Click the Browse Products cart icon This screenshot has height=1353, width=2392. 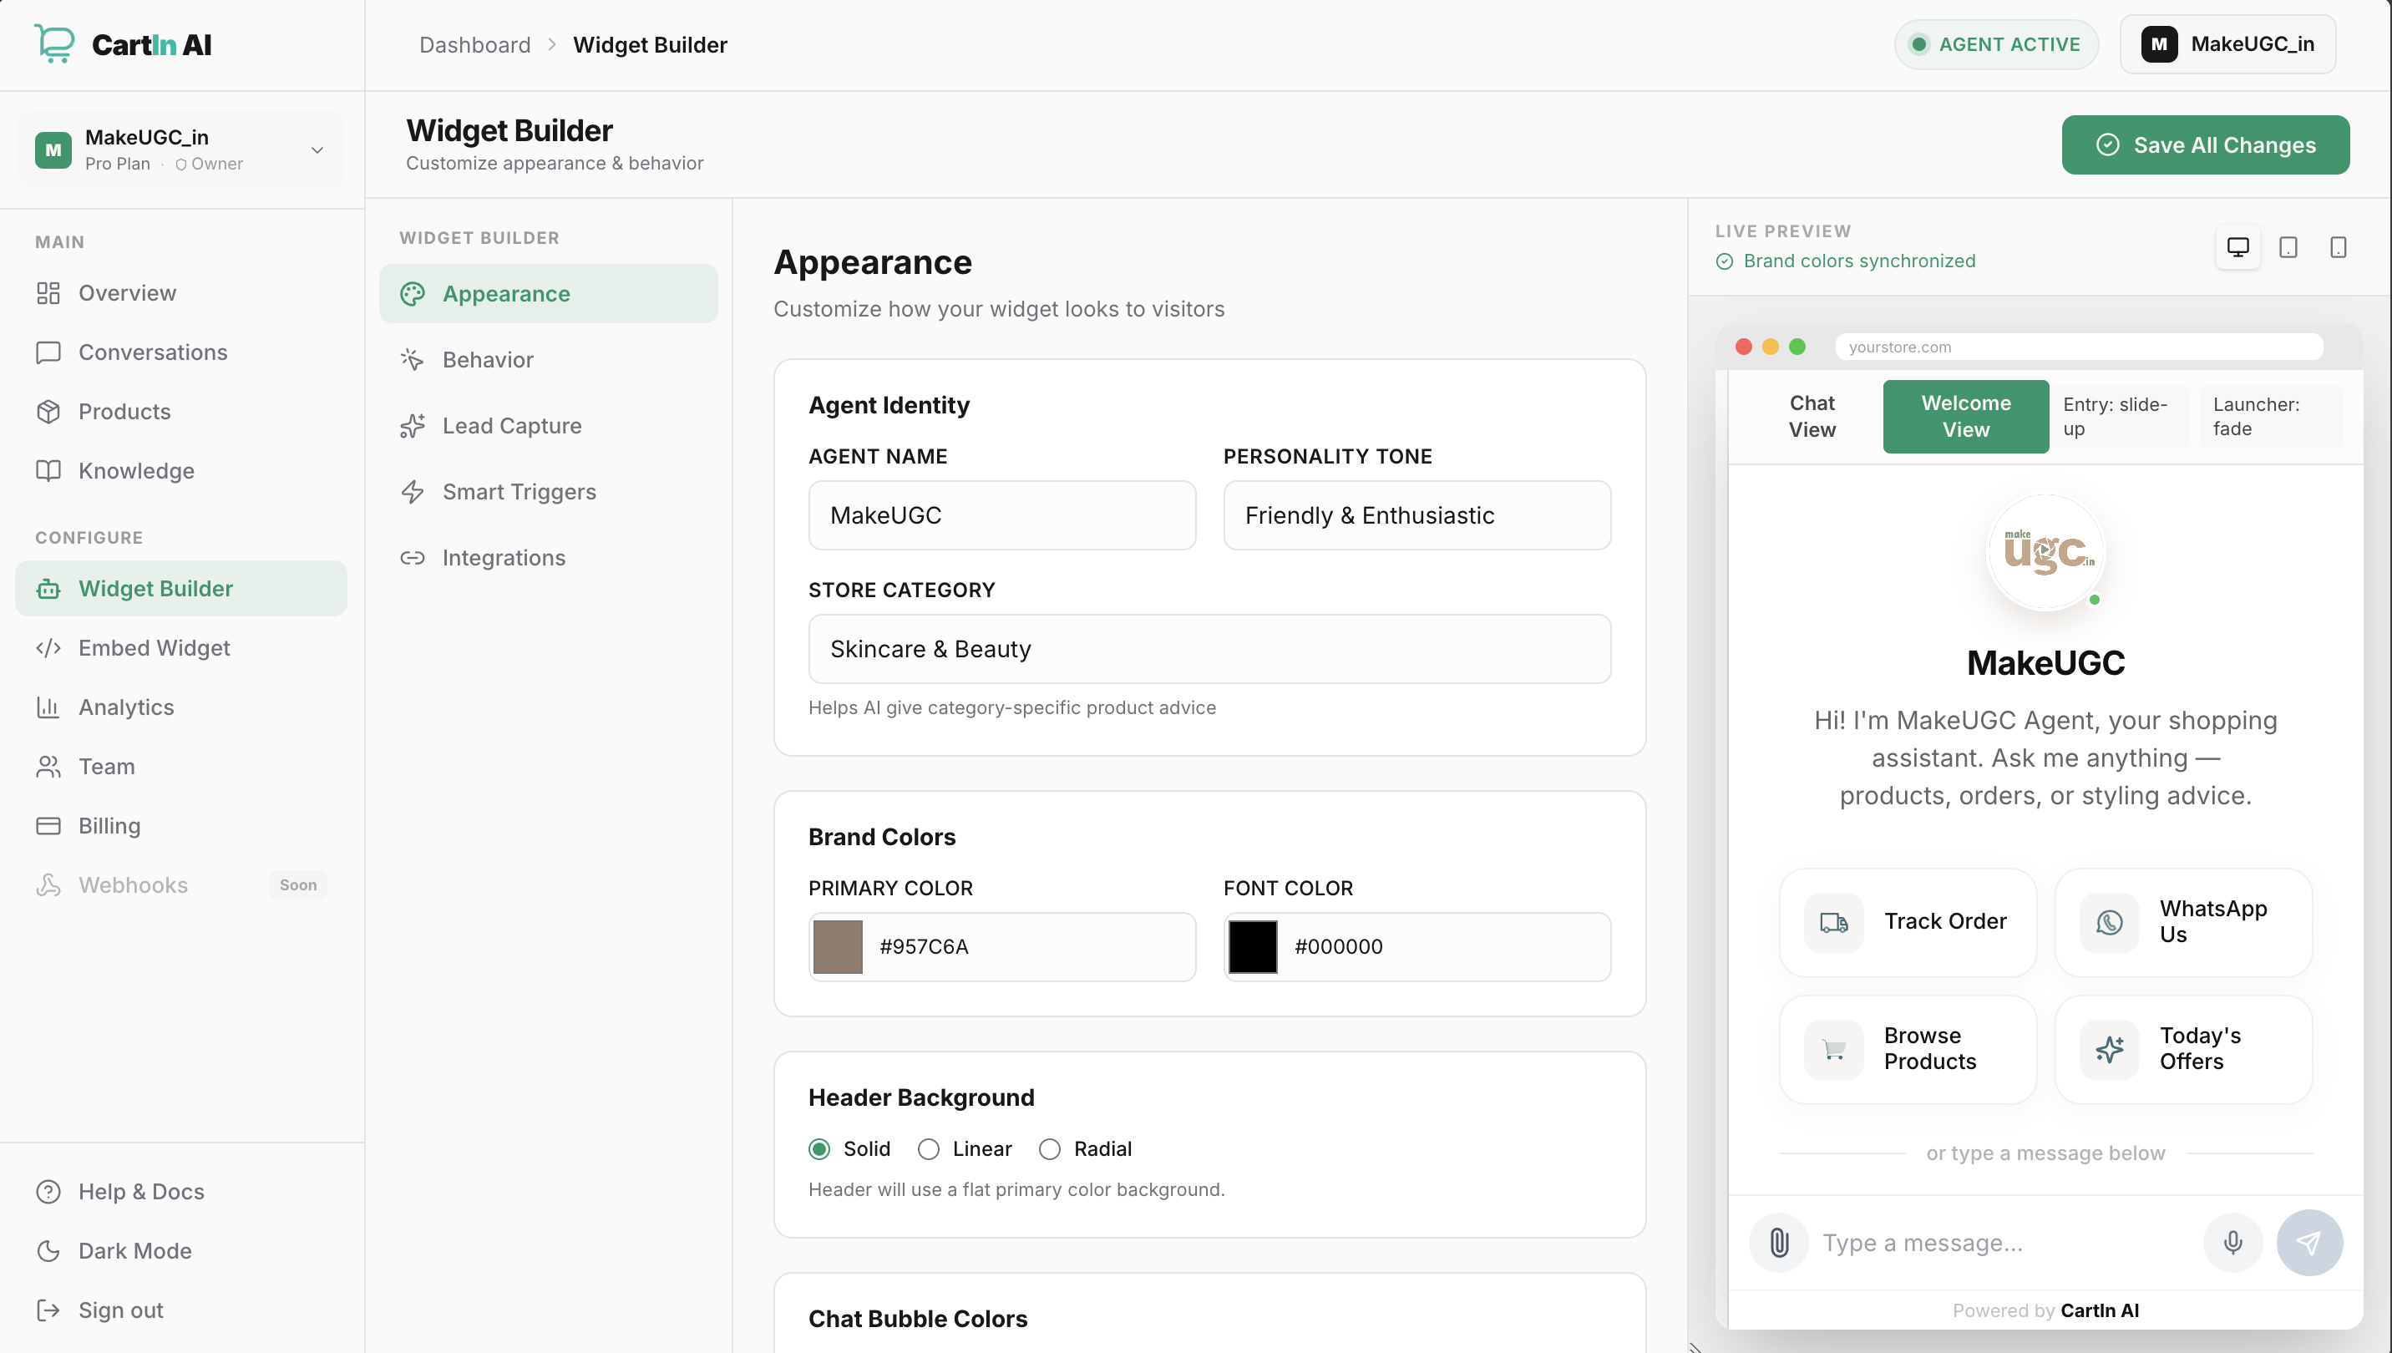point(1833,1049)
